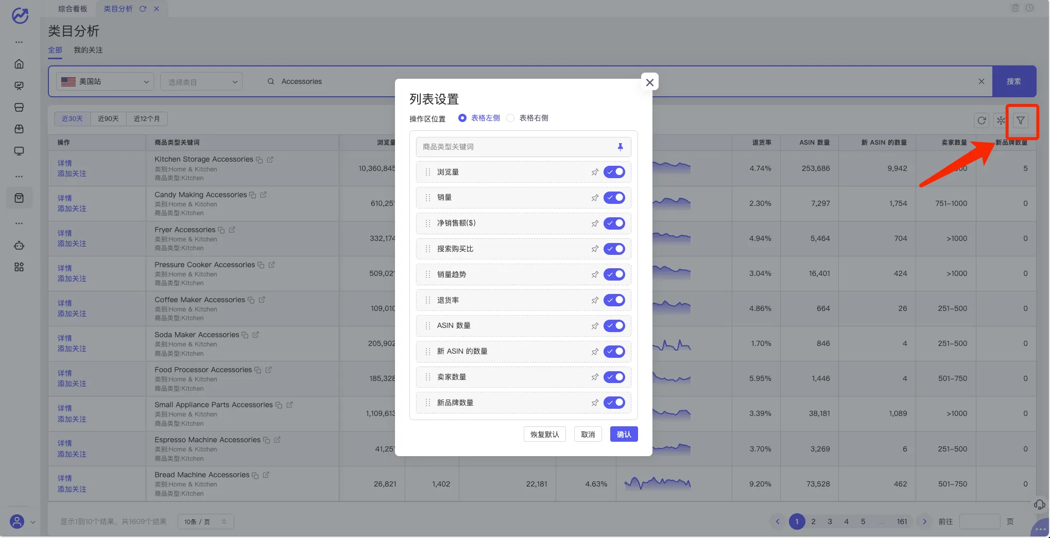Click the table refresh icon
This screenshot has width=1050, height=538.
[x=982, y=120]
